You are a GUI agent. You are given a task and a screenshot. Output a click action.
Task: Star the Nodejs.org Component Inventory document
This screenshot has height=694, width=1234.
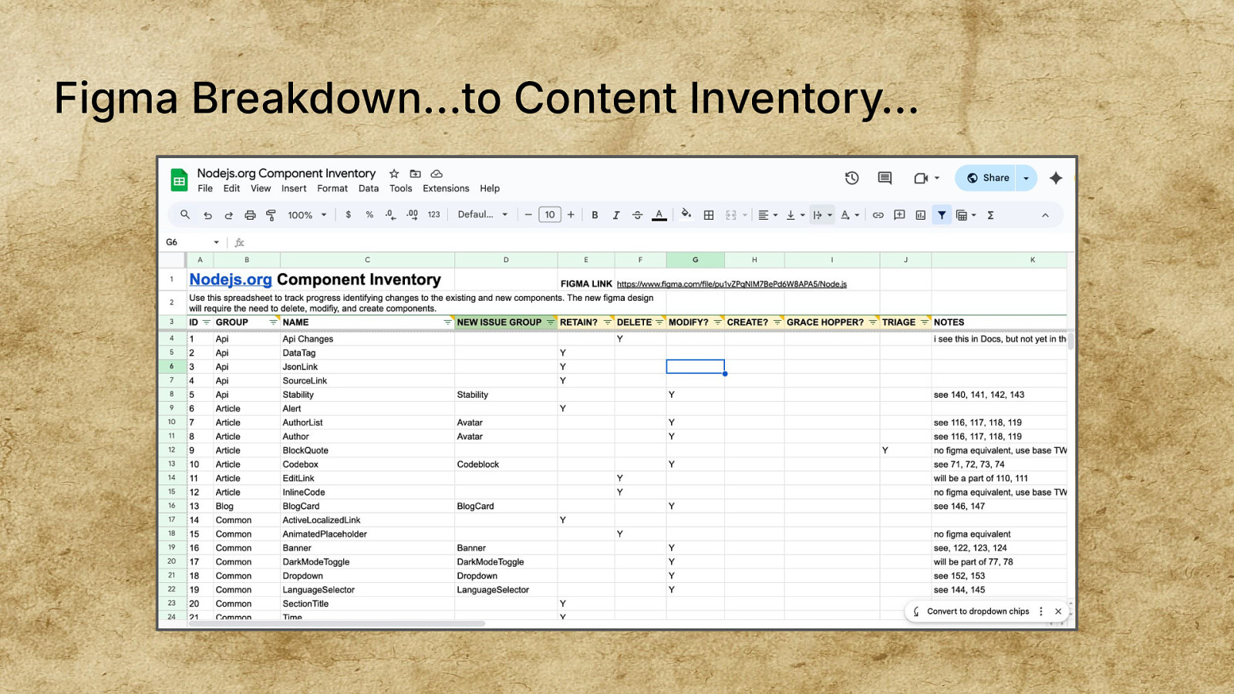coord(394,173)
